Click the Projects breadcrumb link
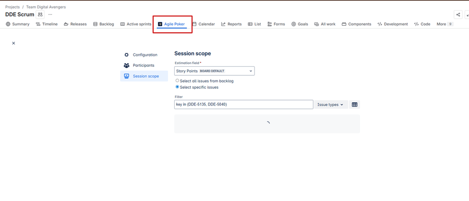469x201 pixels. click(13, 7)
